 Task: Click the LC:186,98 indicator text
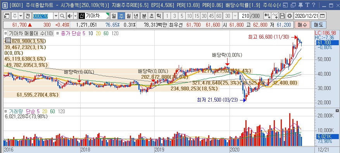click(326, 33)
